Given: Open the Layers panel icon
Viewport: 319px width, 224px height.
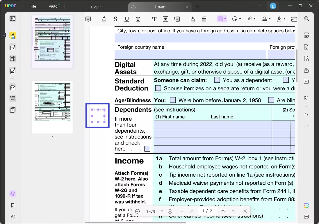Looking at the screenshot, I should (13, 194).
